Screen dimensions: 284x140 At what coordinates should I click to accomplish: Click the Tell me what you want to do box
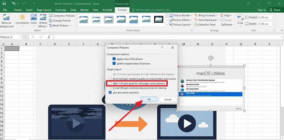click(x=151, y=10)
